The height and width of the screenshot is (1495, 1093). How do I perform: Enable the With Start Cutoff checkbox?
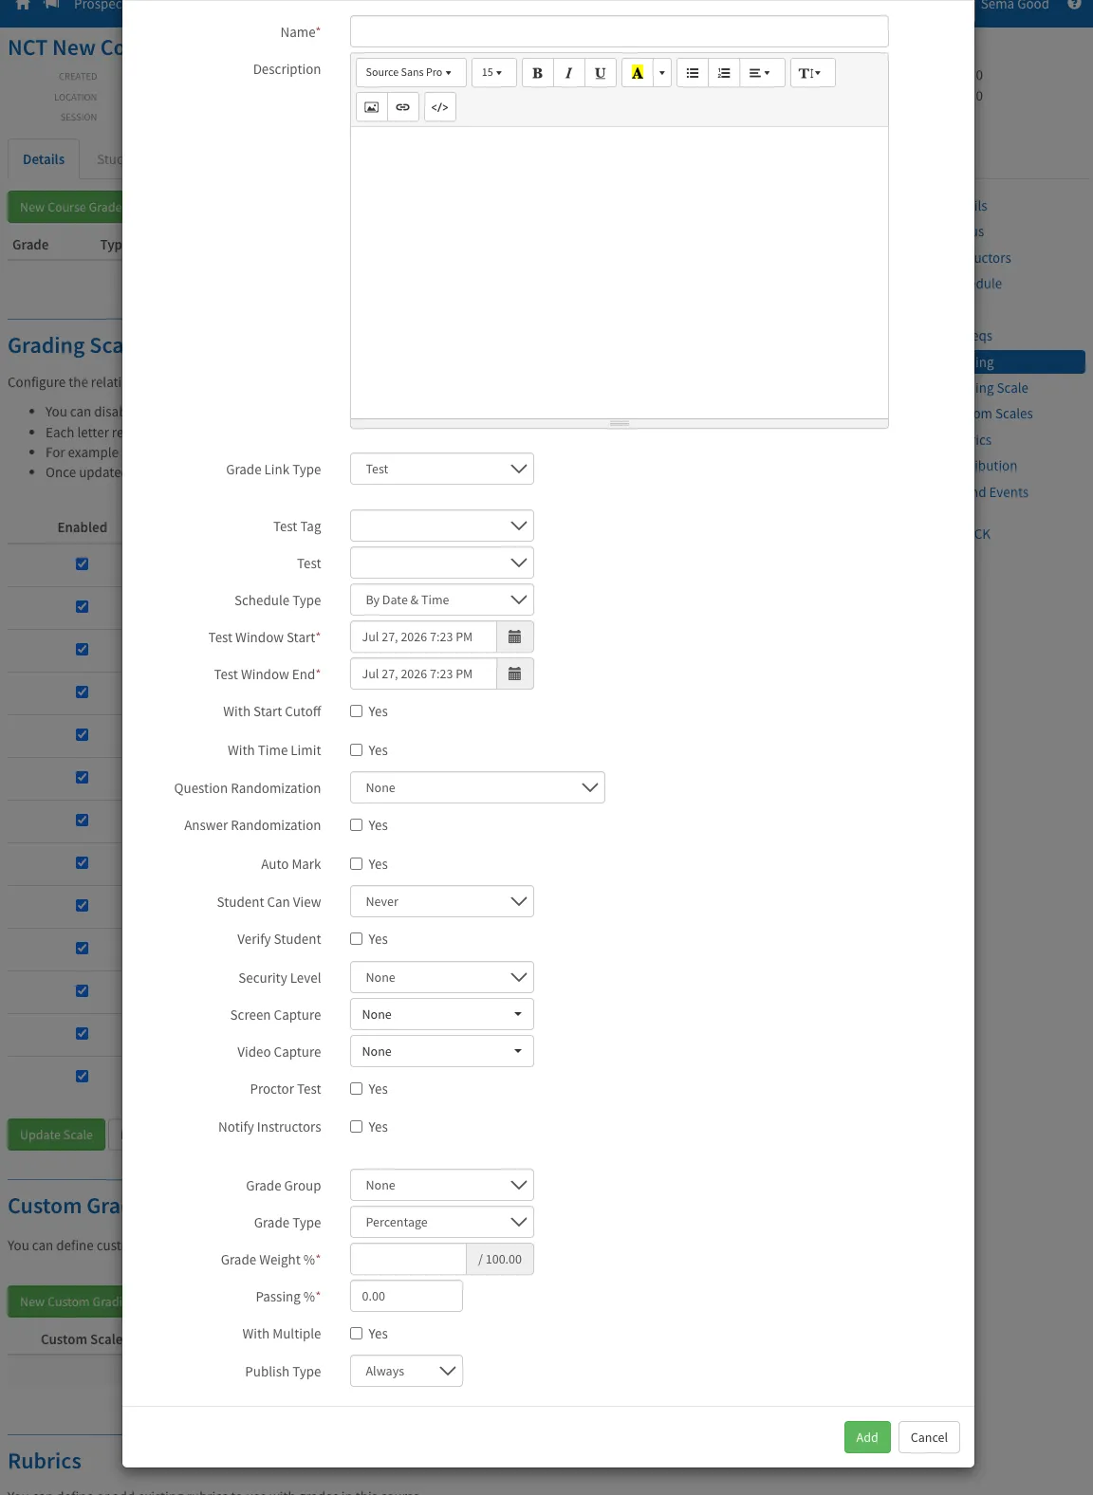point(357,711)
